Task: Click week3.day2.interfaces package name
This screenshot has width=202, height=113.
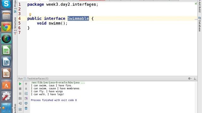Action: click(x=71, y=4)
